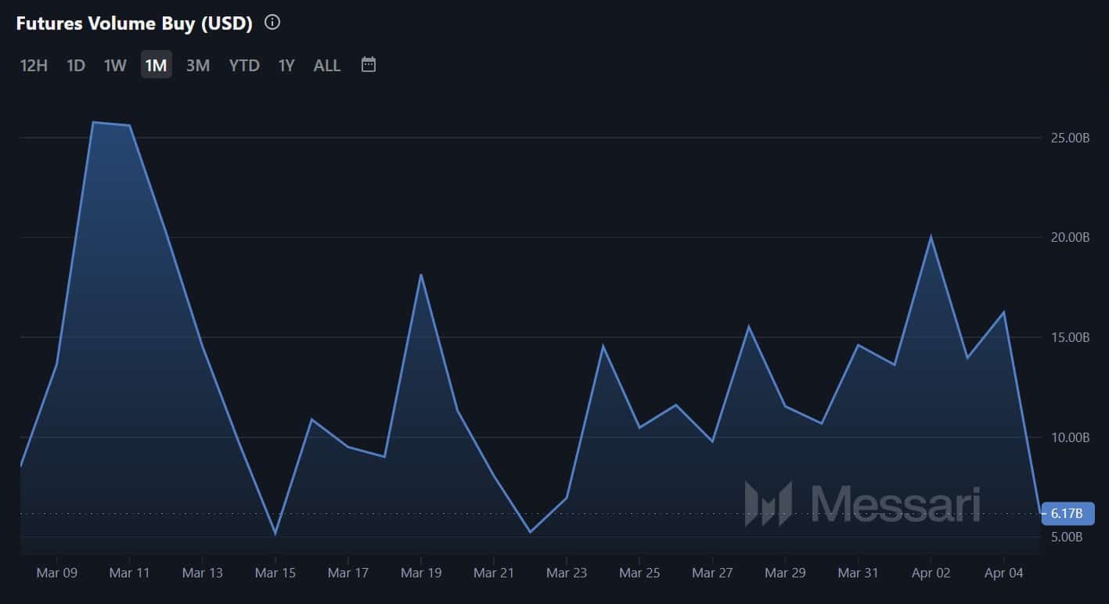The image size is (1109, 604).
Task: Click the Mar 15 low point on the chart
Action: [275, 534]
